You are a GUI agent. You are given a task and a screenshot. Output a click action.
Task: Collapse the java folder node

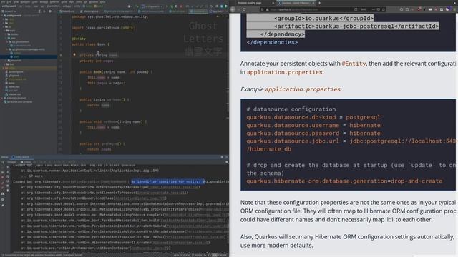[6, 38]
